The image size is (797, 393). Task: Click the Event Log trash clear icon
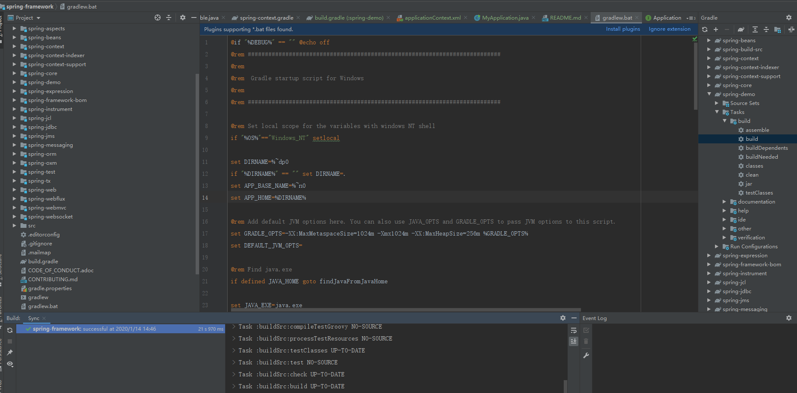[586, 341]
